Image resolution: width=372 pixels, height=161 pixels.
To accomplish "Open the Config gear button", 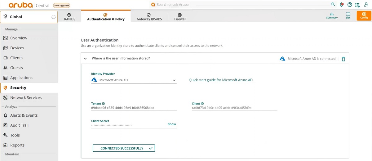I will tap(364, 16).
